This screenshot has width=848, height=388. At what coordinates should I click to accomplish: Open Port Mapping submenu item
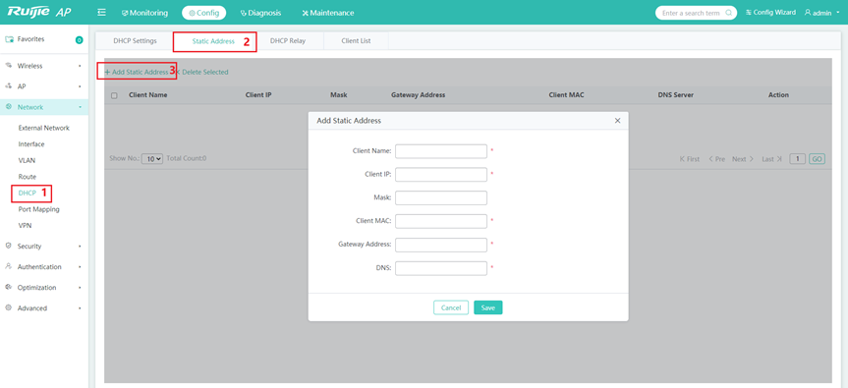point(39,209)
